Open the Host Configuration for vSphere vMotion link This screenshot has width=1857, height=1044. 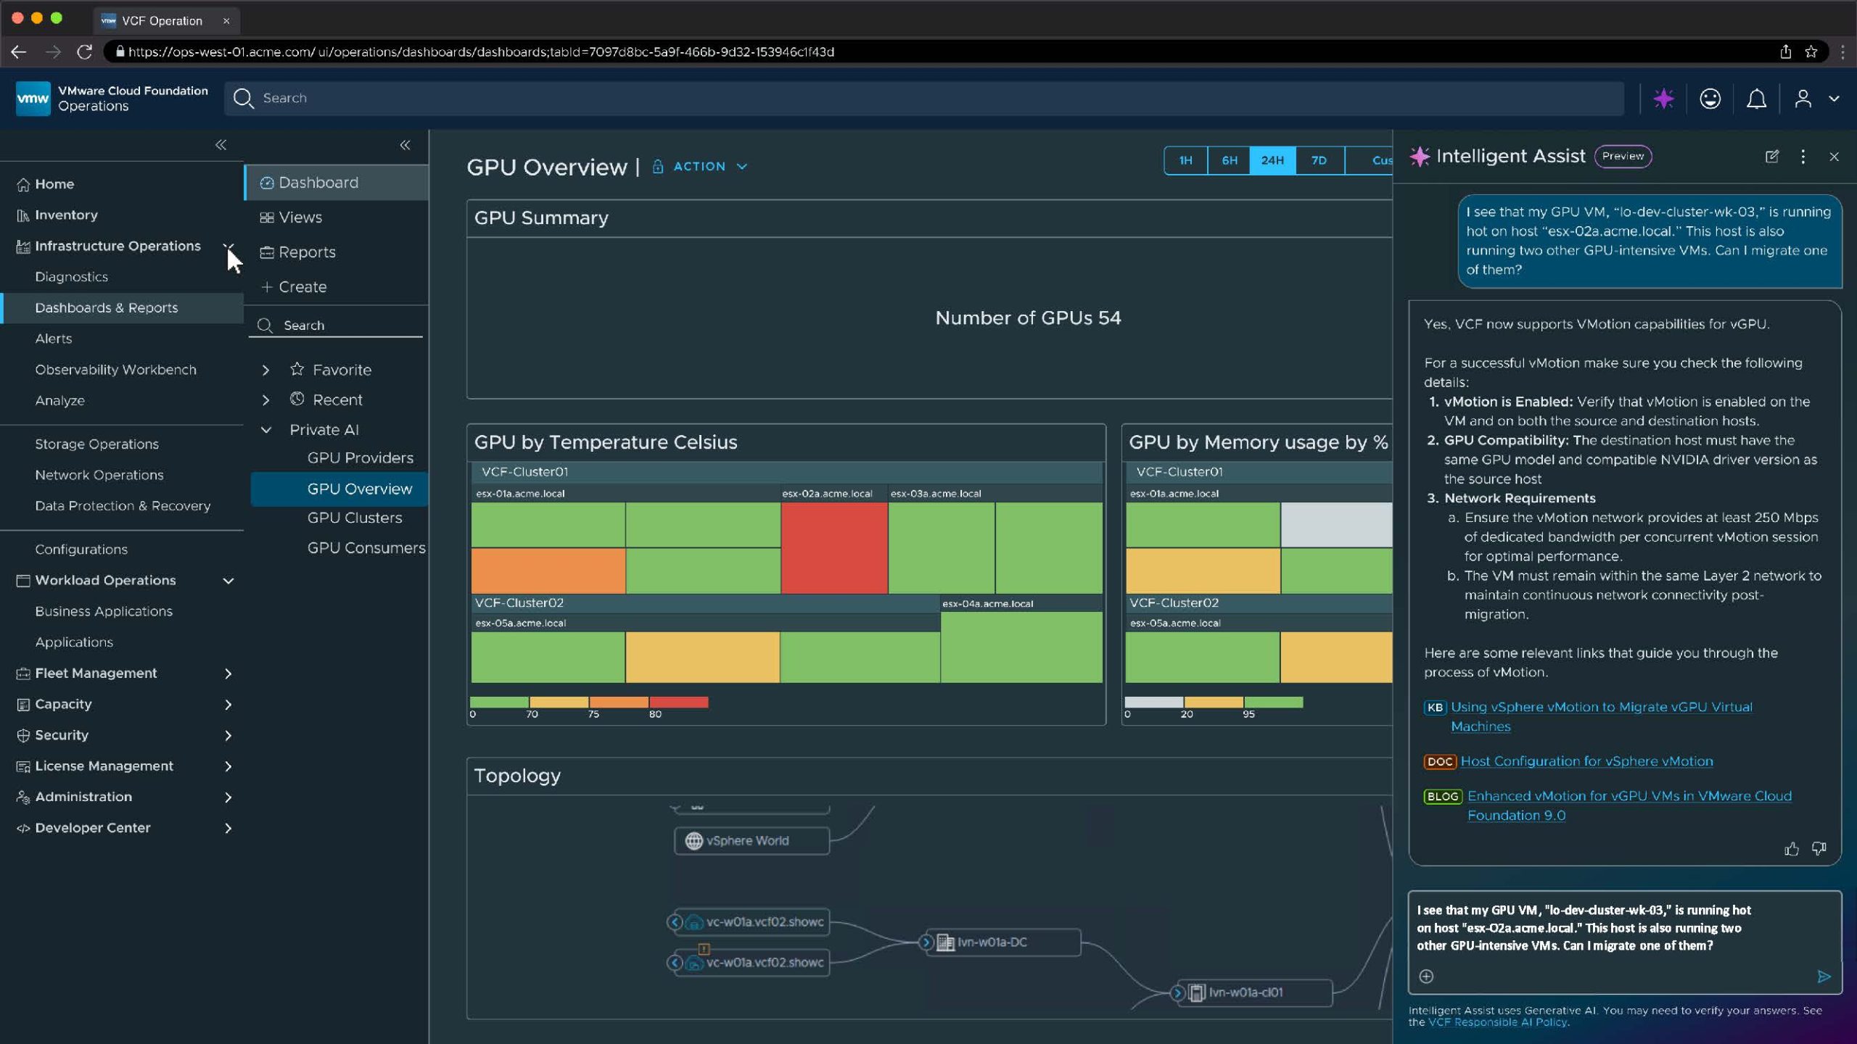[x=1586, y=761]
